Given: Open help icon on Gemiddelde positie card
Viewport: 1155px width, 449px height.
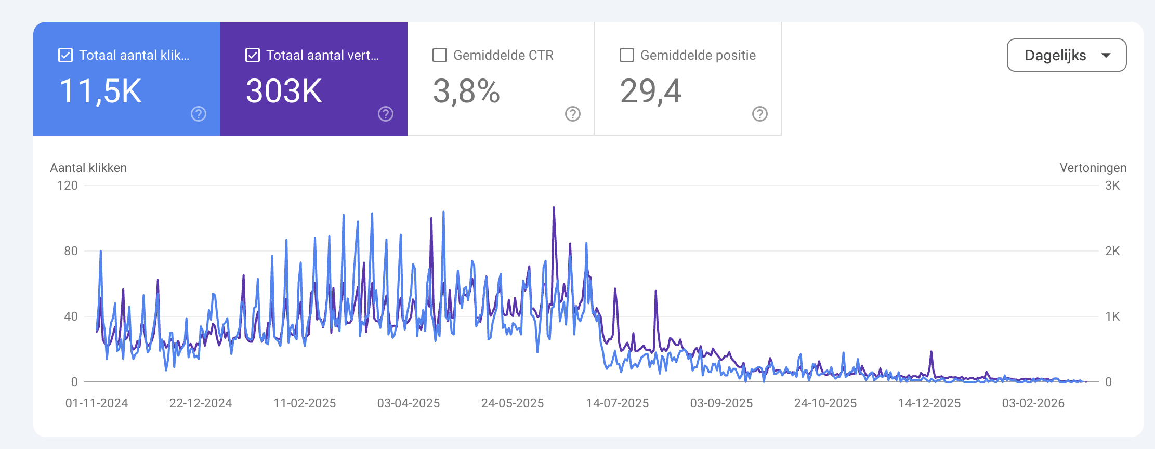Looking at the screenshot, I should [x=760, y=114].
